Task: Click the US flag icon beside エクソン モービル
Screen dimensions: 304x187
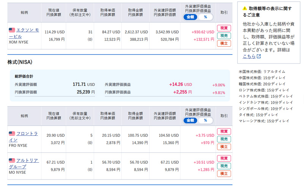Action: pos(12,30)
